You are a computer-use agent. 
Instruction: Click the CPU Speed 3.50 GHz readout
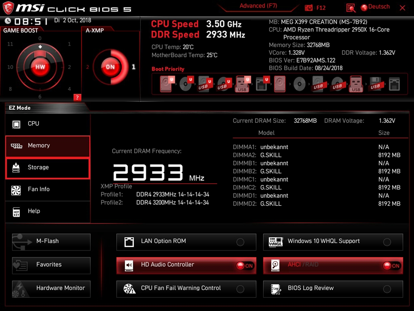click(196, 24)
